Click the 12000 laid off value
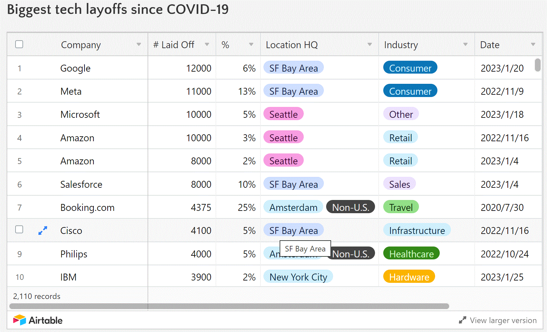The image size is (547, 332). [198, 68]
